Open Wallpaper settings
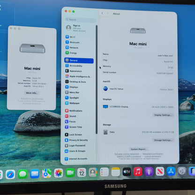 [x=73, y=103]
